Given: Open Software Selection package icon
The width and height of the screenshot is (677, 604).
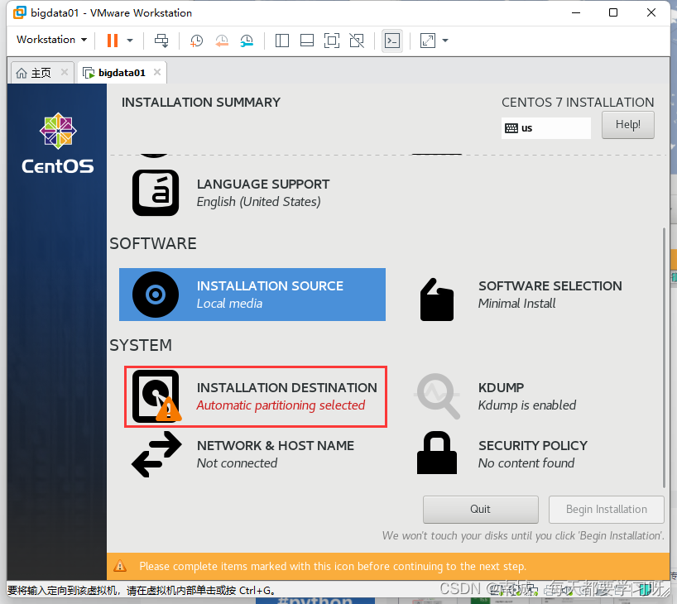Looking at the screenshot, I should coord(436,300).
